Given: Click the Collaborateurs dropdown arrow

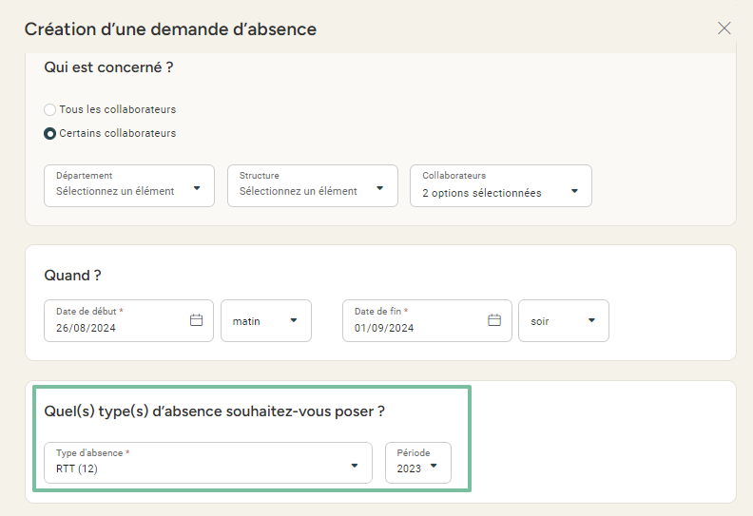Looking at the screenshot, I should point(574,191).
